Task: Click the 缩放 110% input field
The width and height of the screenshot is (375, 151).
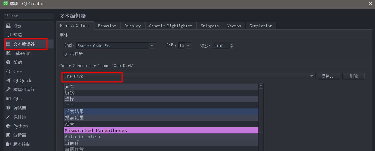Action: [221, 46]
